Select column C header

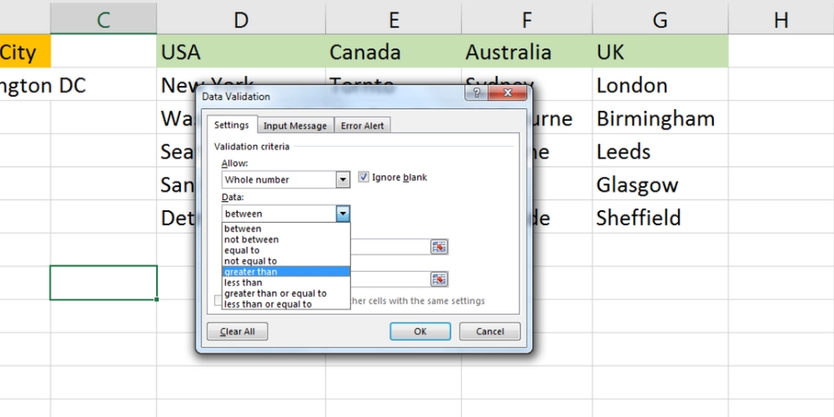(x=103, y=18)
